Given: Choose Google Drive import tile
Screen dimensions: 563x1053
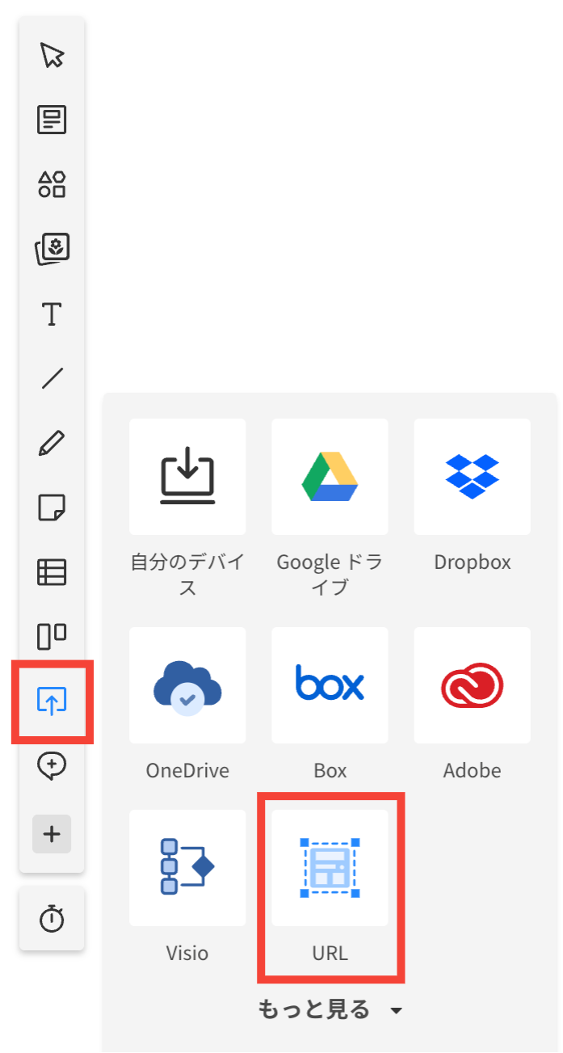Looking at the screenshot, I should tap(330, 477).
